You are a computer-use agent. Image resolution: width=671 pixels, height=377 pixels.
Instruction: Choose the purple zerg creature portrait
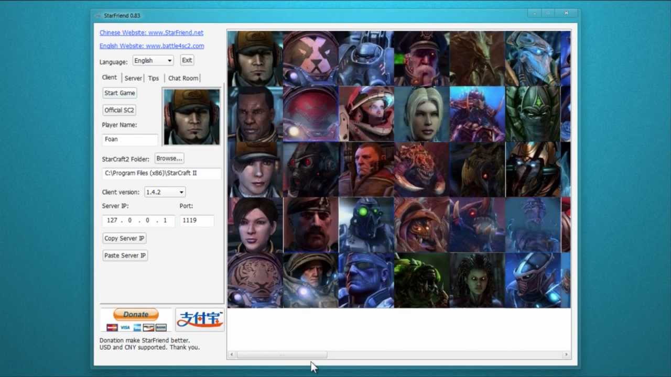coord(477,114)
